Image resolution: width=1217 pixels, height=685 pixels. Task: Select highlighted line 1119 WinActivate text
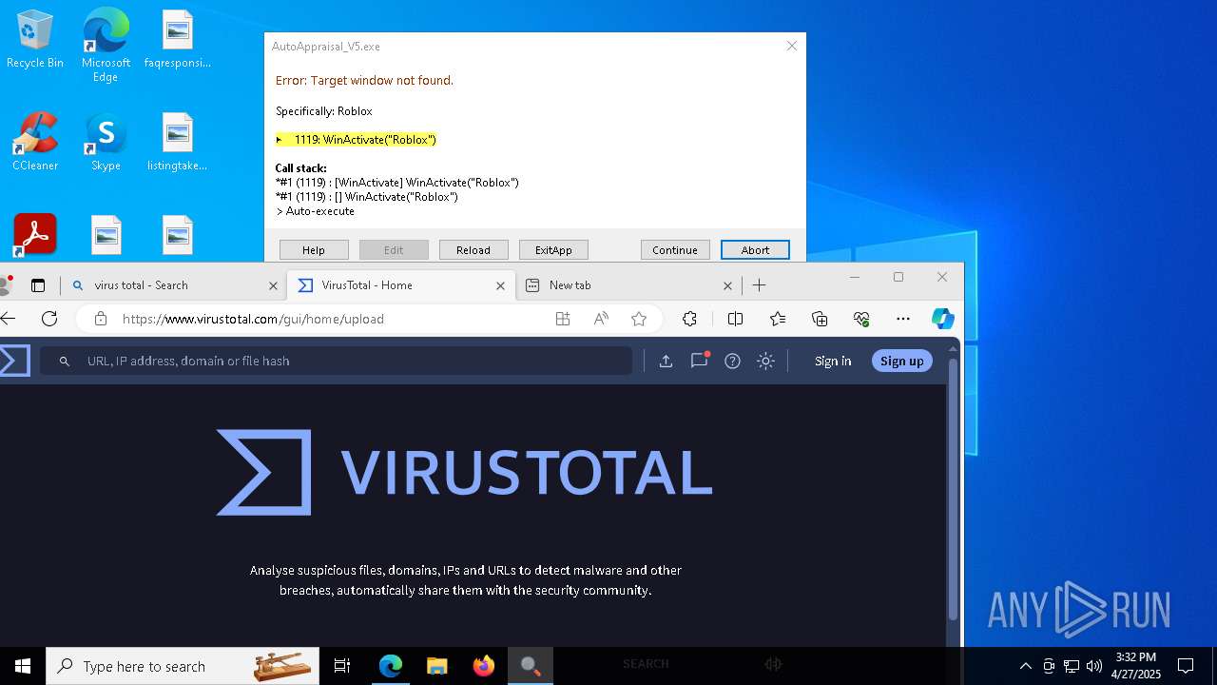(357, 140)
